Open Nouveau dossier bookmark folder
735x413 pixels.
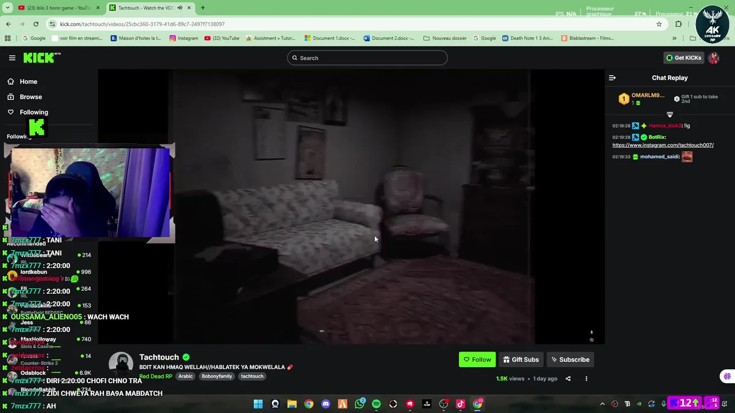point(445,38)
